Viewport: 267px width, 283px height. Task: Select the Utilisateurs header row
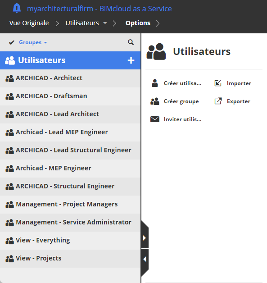pyautogui.click(x=70, y=60)
